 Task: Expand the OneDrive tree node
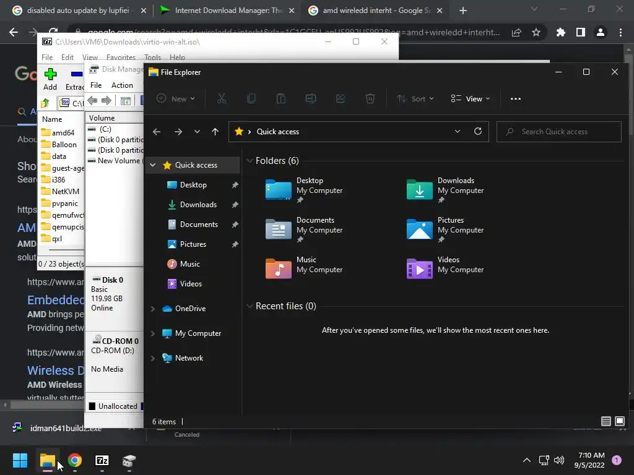[x=153, y=309]
